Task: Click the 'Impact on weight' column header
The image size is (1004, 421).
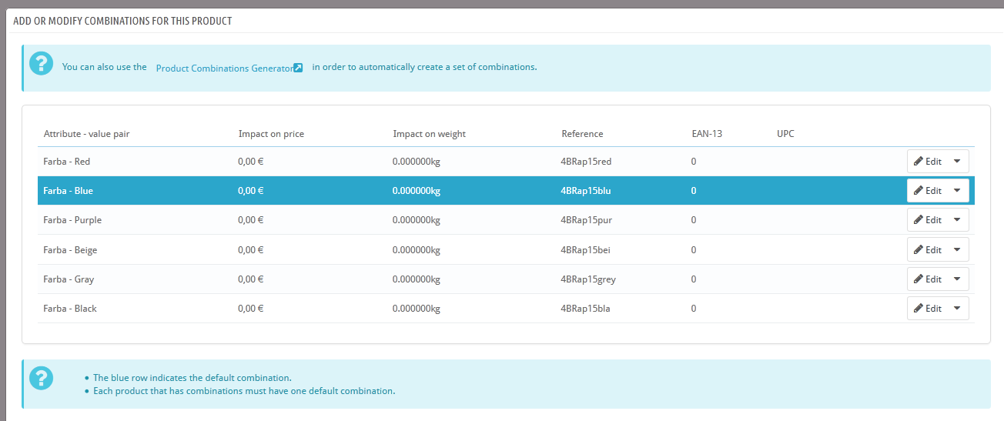Action: pos(429,134)
